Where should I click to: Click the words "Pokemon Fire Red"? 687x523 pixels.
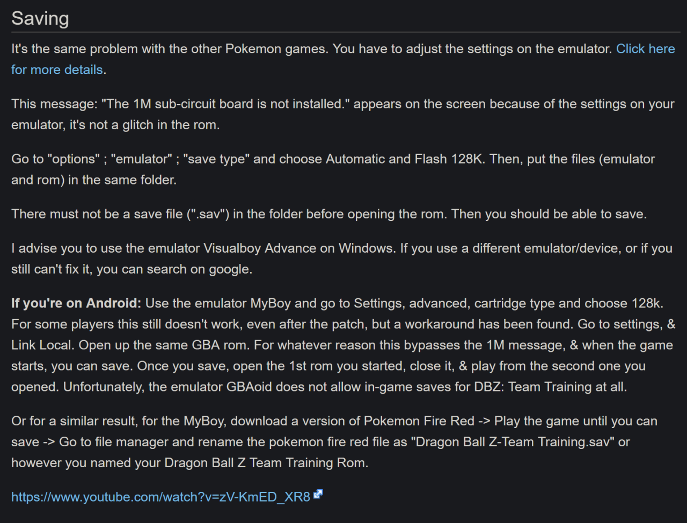[x=419, y=422]
